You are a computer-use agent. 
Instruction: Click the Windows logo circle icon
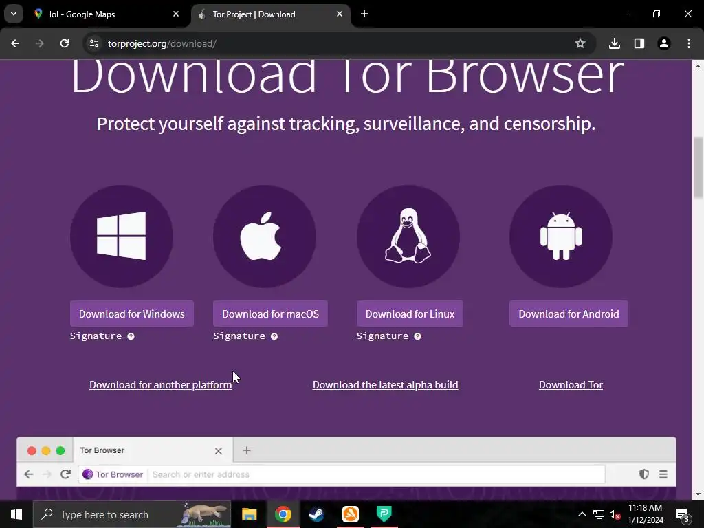(x=121, y=236)
